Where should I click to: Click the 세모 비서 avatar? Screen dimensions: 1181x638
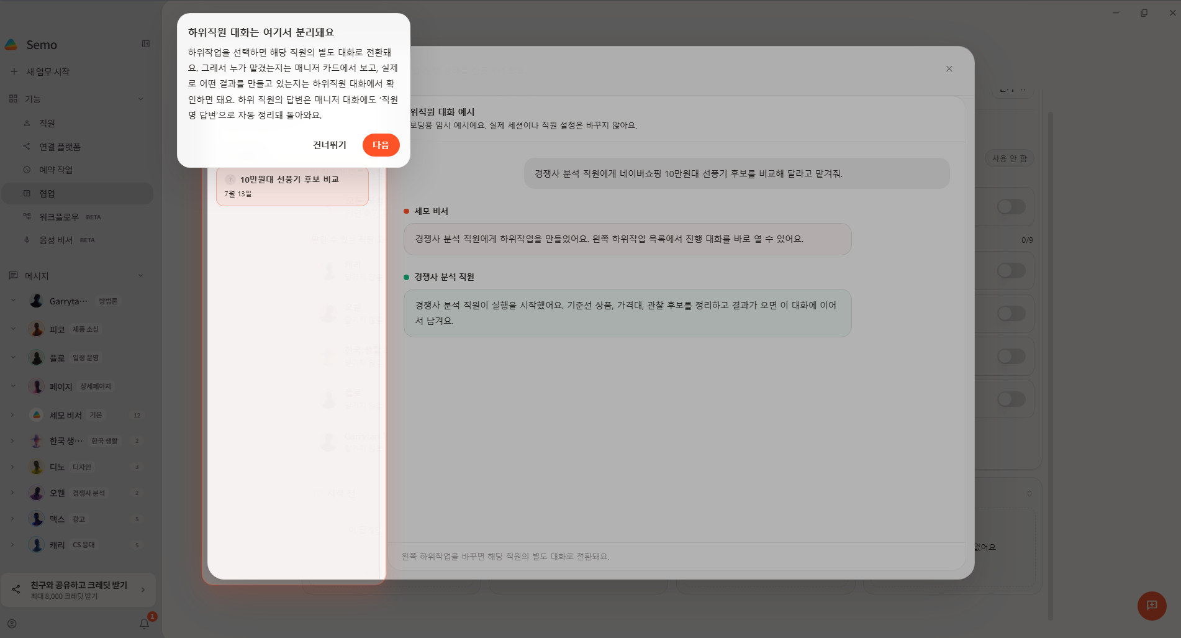pos(37,415)
